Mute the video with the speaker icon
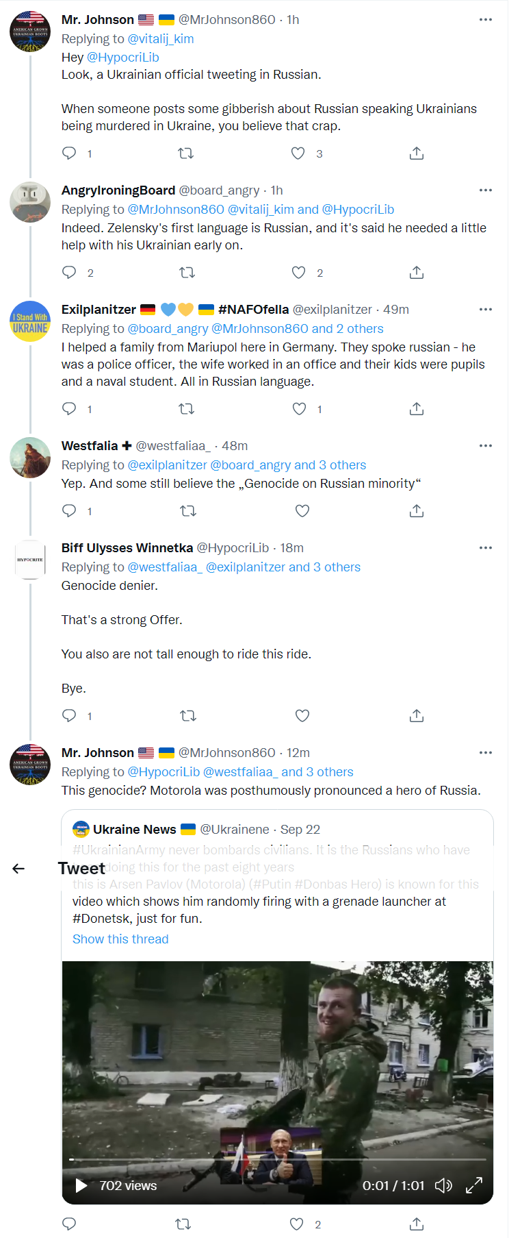The height and width of the screenshot is (1238, 509). [x=443, y=1185]
